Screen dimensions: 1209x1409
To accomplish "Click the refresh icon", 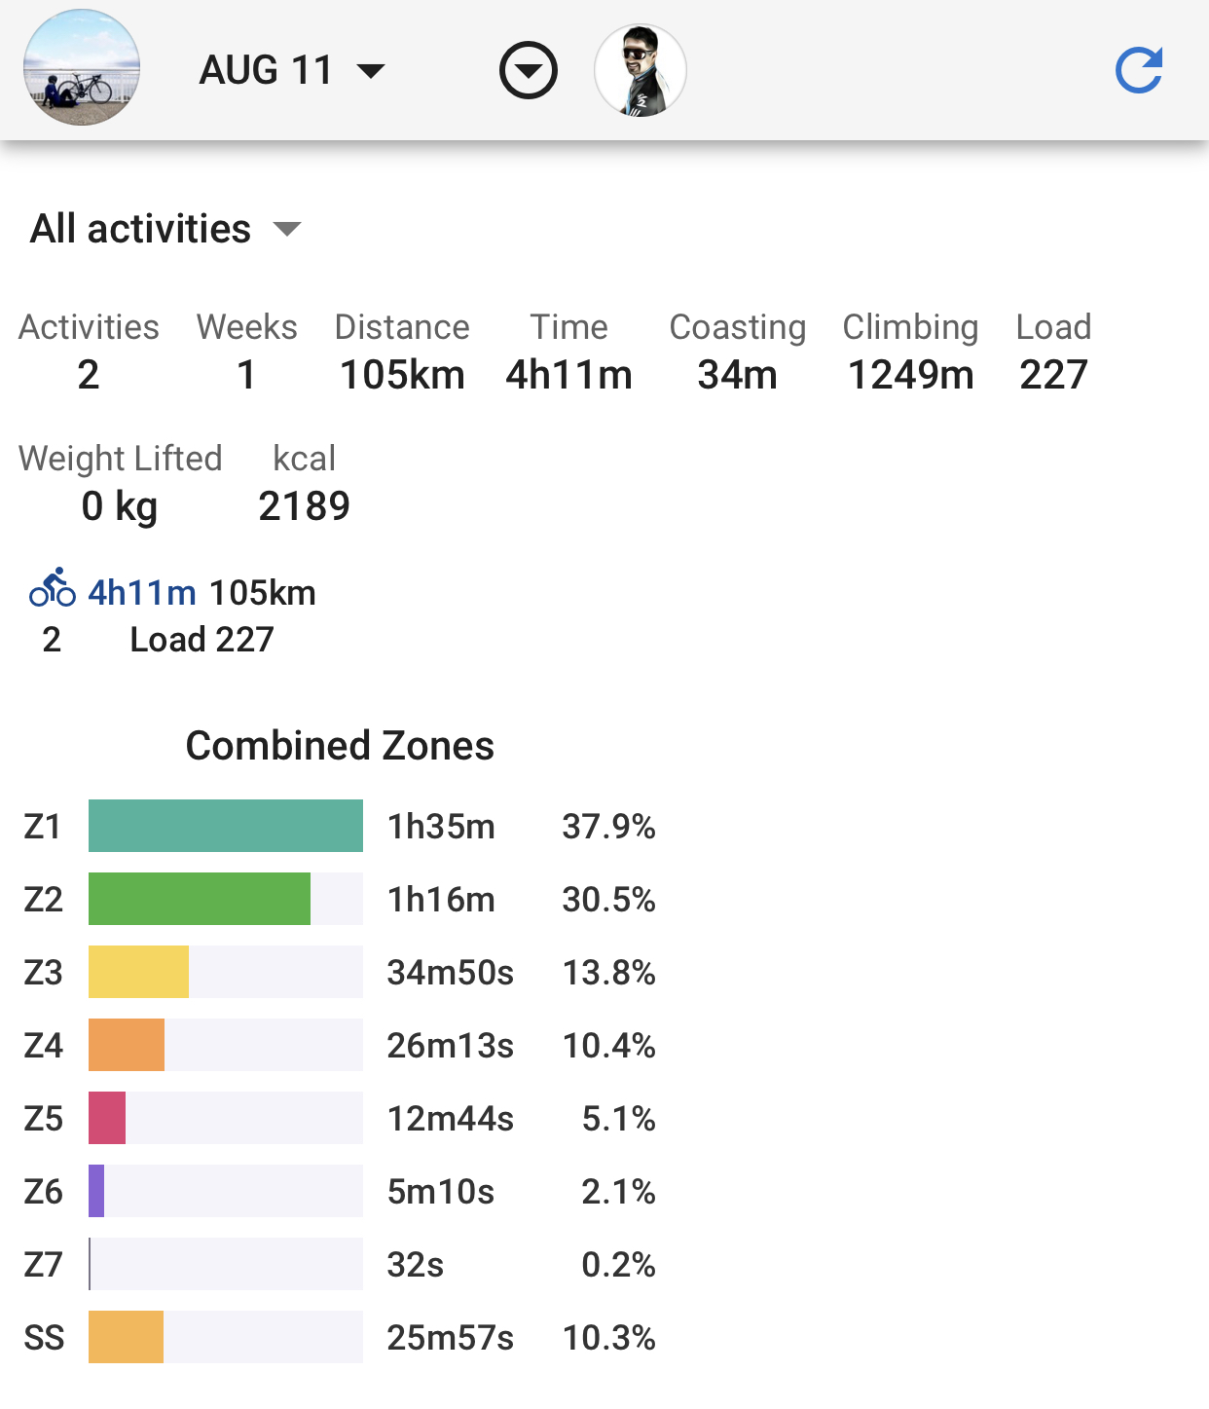I will tap(1138, 70).
